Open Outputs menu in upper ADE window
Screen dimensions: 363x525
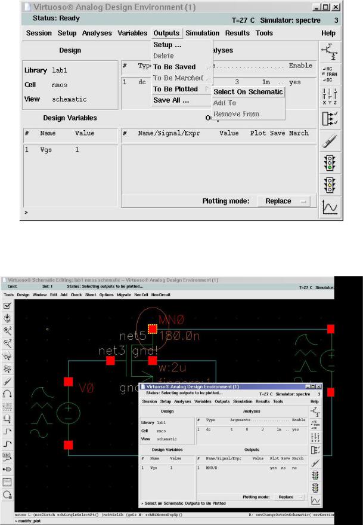click(166, 33)
